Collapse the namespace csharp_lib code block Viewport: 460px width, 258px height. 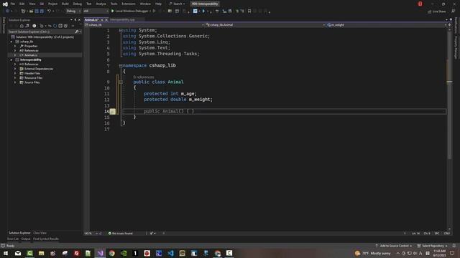pos(121,65)
